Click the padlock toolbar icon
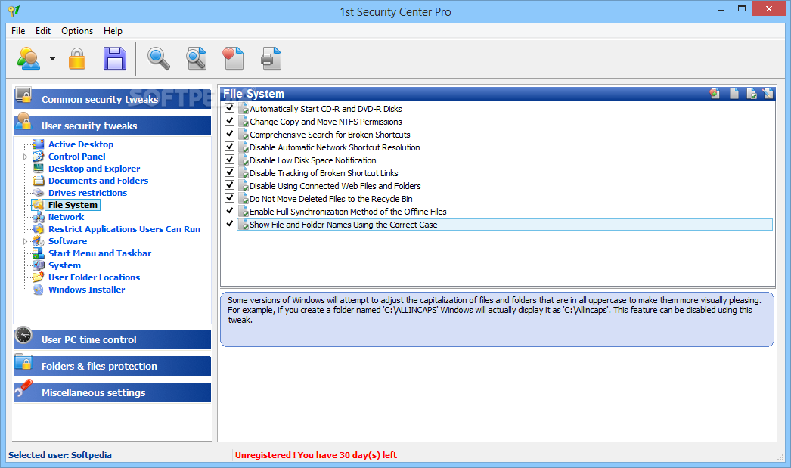 pyautogui.click(x=77, y=58)
